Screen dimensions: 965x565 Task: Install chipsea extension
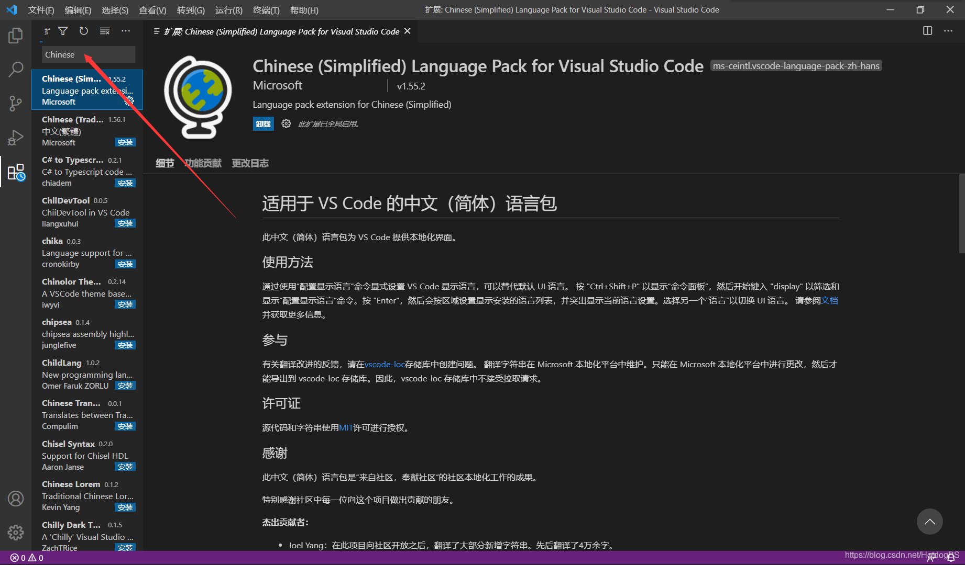point(125,345)
